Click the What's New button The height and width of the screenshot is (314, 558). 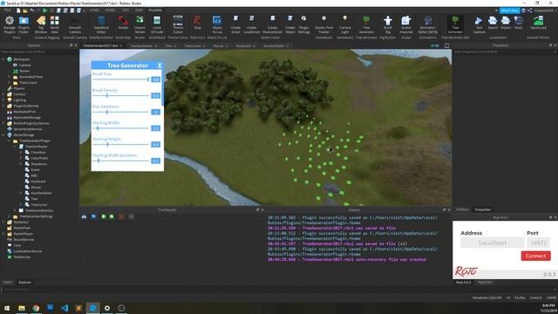[509, 10]
